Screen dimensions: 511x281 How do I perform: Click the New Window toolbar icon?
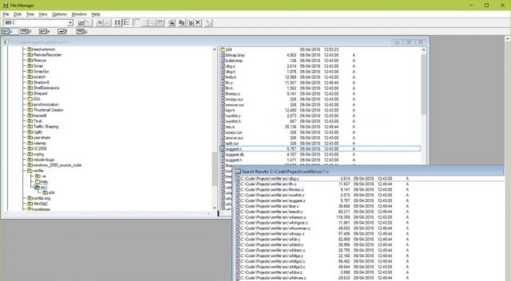[x=172, y=23]
